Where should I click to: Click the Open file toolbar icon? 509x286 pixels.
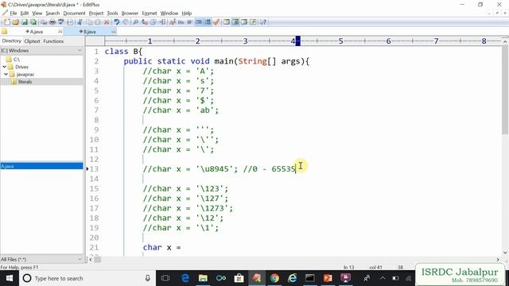pyautogui.click(x=16, y=22)
